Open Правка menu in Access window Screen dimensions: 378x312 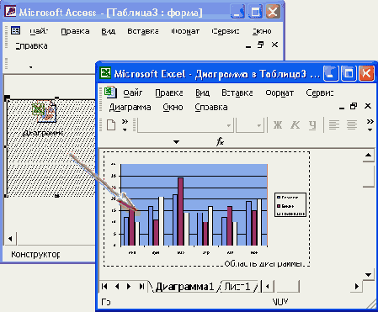click(75, 31)
